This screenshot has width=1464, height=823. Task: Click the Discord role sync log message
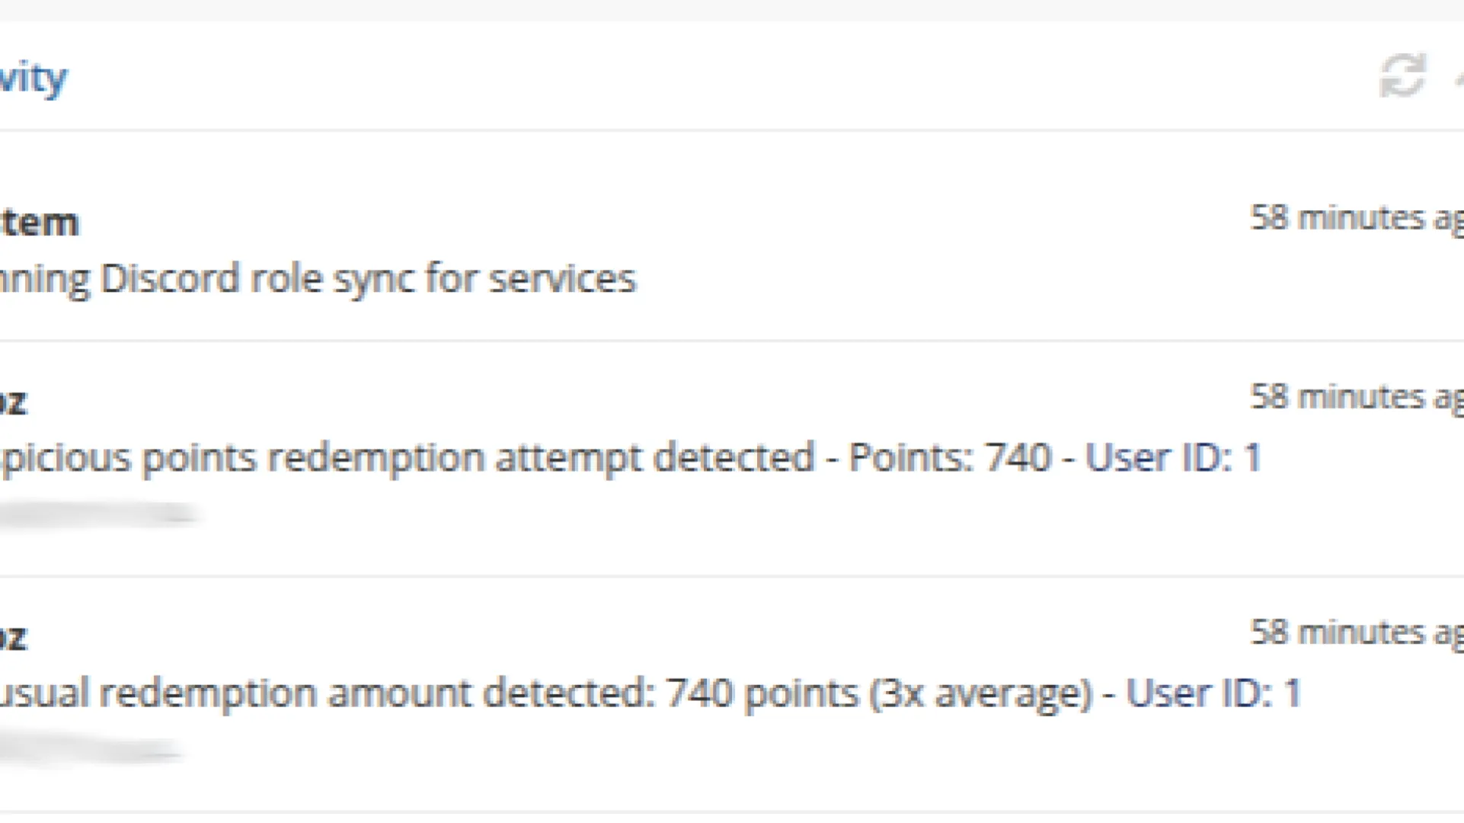pyautogui.click(x=317, y=278)
